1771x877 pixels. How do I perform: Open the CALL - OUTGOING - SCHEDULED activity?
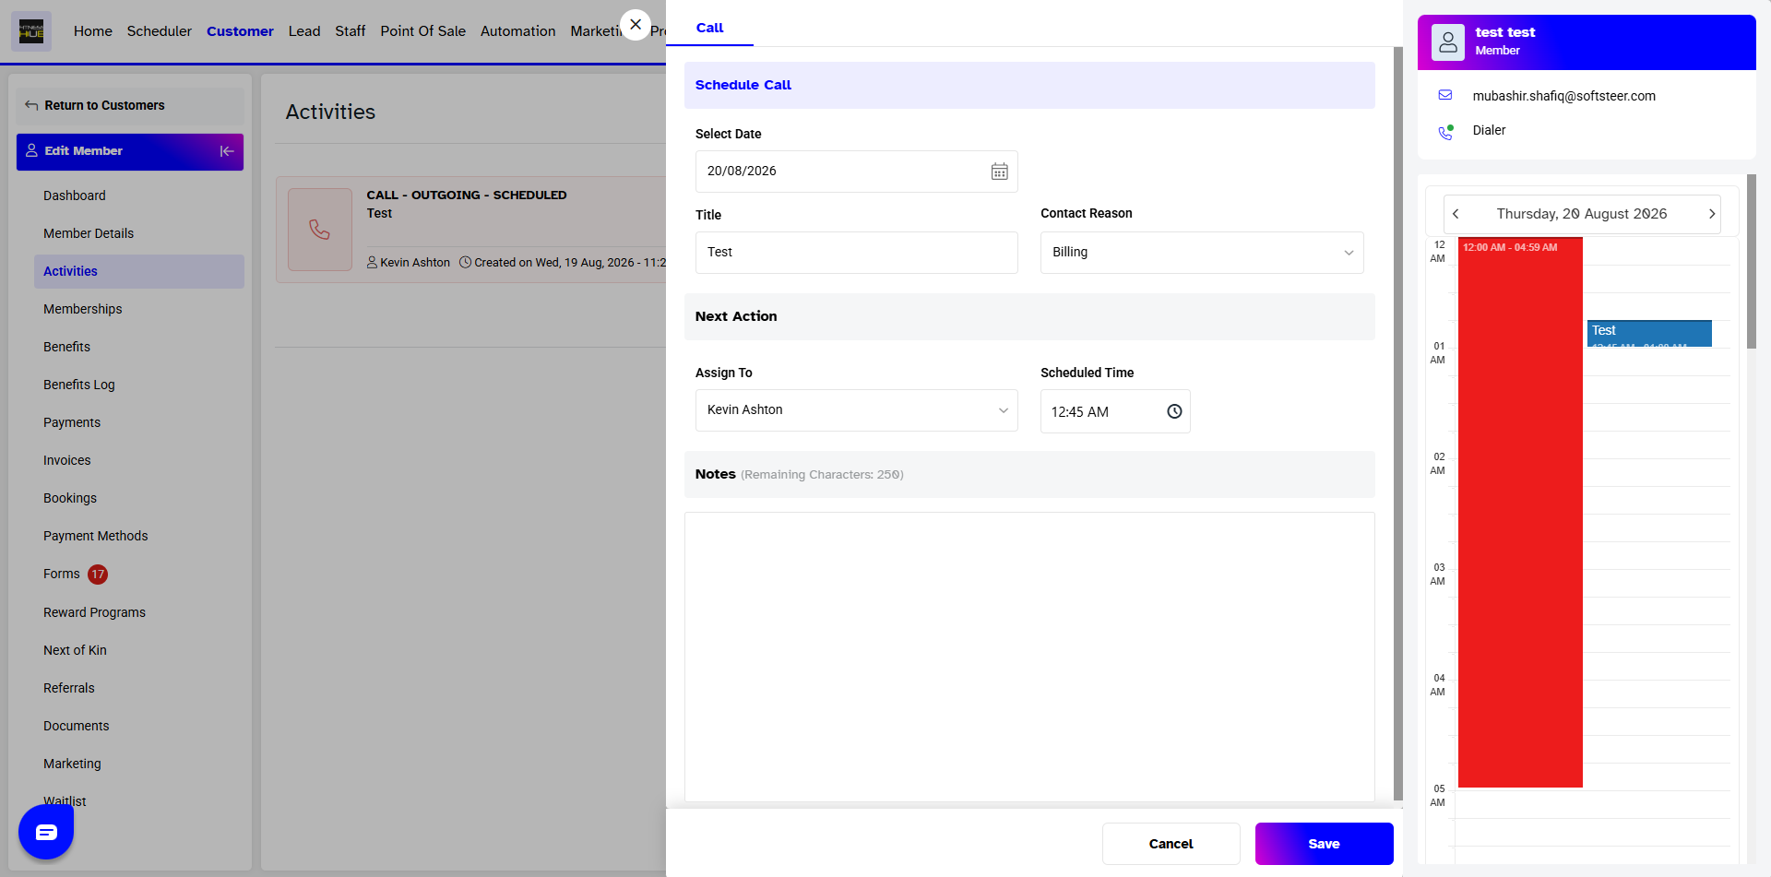467,196
